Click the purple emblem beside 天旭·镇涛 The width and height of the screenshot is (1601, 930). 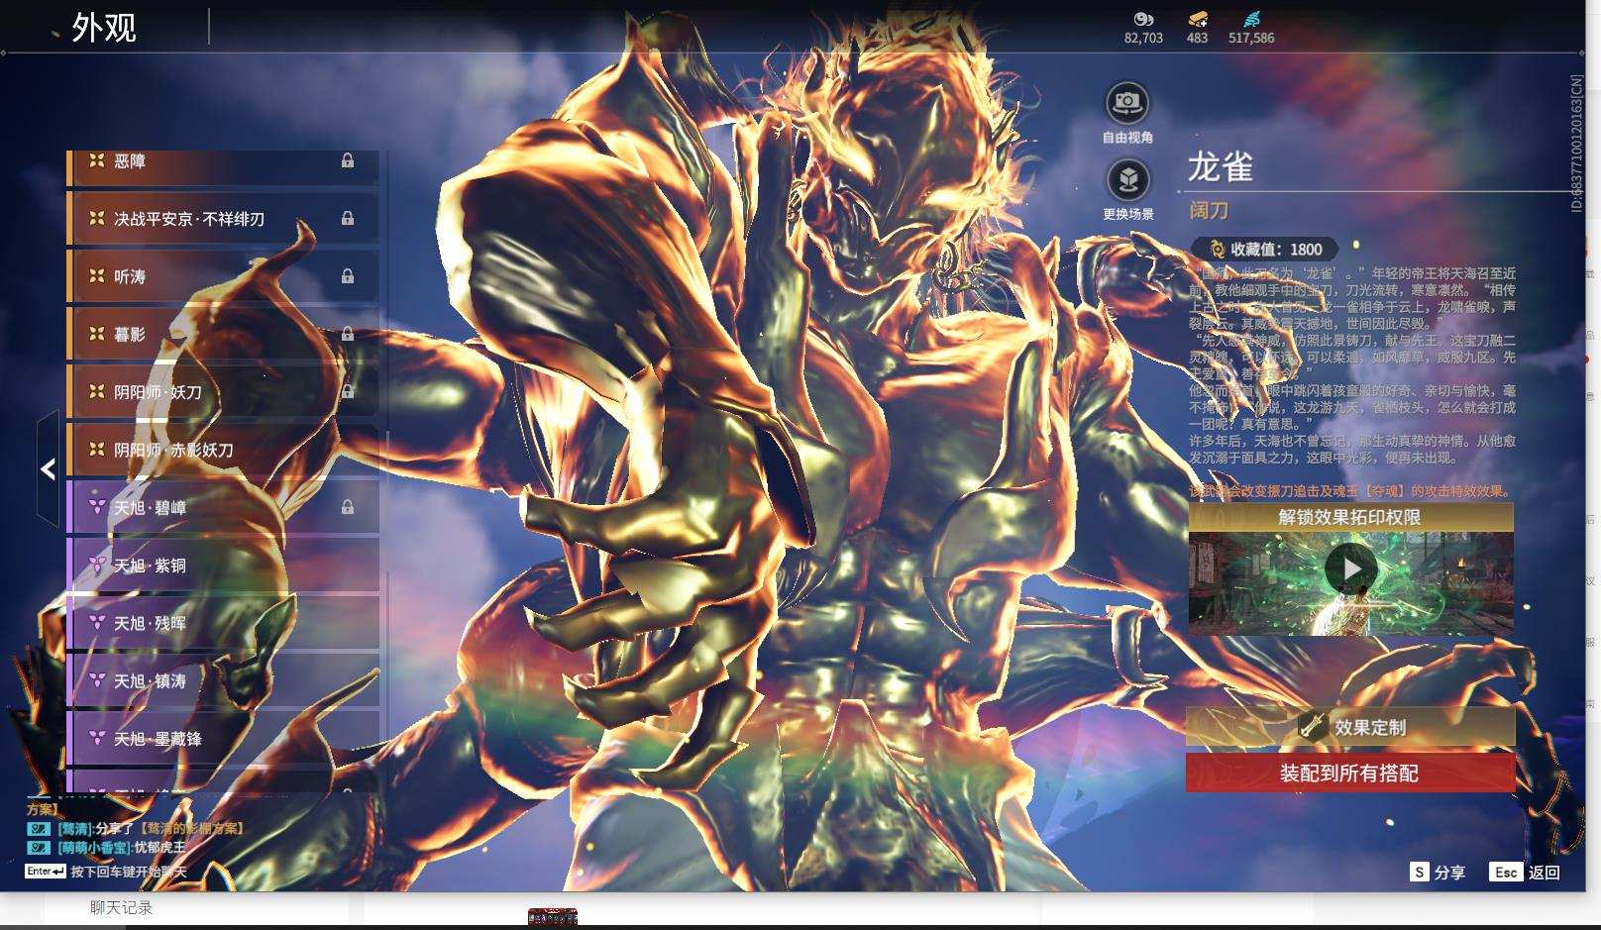(x=97, y=680)
